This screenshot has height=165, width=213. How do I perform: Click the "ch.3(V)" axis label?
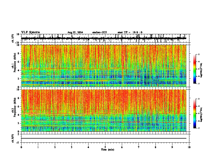13,138
